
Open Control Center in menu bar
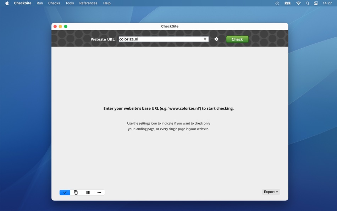click(x=316, y=3)
